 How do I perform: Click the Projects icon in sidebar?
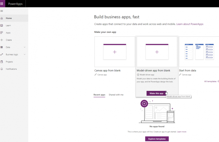pyautogui.click(x=2, y=62)
